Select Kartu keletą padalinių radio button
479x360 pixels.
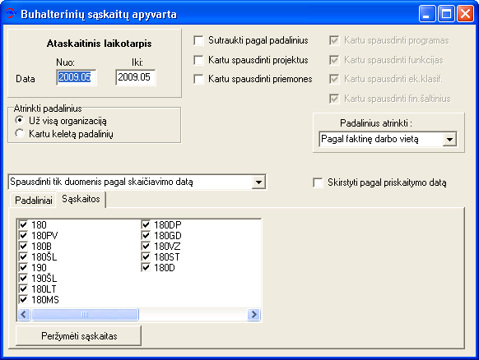(x=20, y=134)
